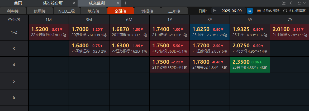The height and width of the screenshot is (111, 309).
Task: Open the 24东吴02 cell at 1.7800
Action: pos(210,65)
